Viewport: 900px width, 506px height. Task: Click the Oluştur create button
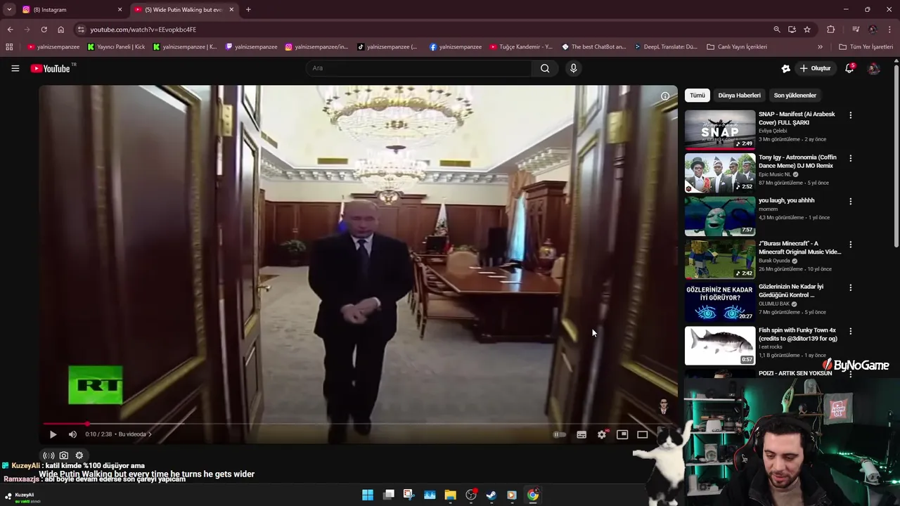coord(816,68)
